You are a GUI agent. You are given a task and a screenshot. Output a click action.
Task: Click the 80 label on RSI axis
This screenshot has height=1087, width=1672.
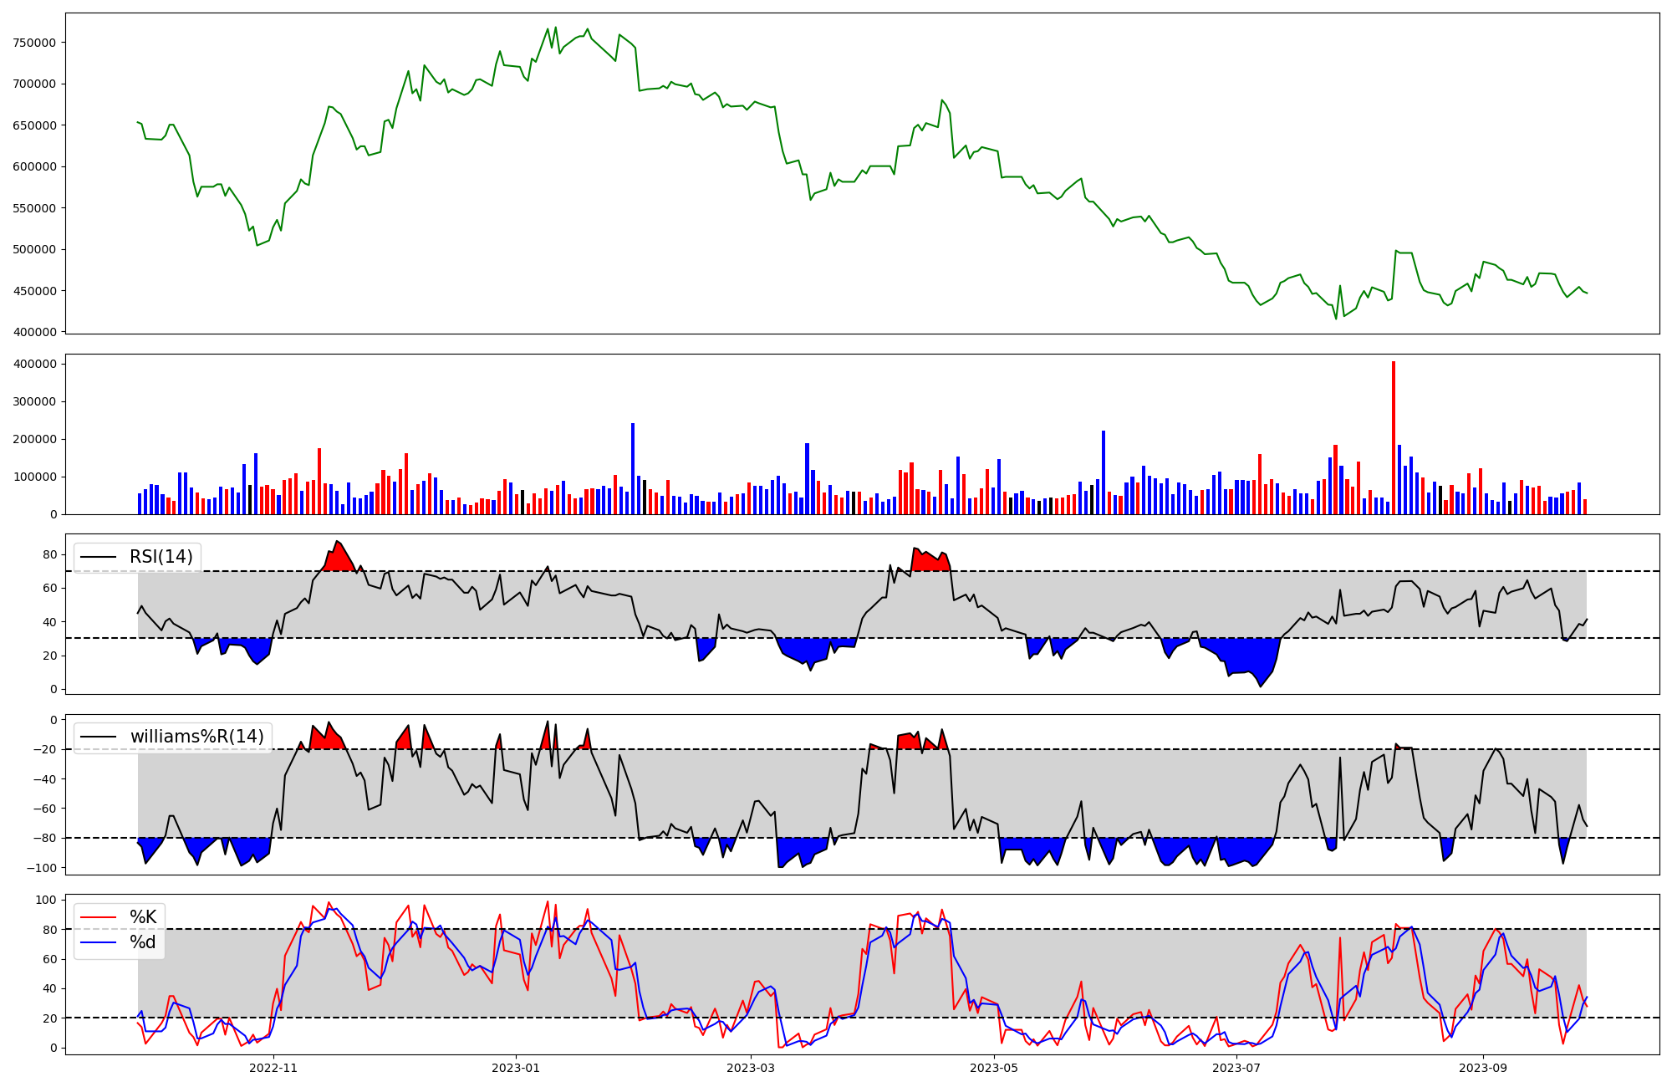tap(50, 555)
